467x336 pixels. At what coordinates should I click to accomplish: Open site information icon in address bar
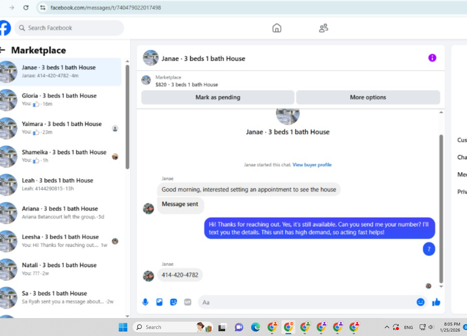[x=43, y=7]
